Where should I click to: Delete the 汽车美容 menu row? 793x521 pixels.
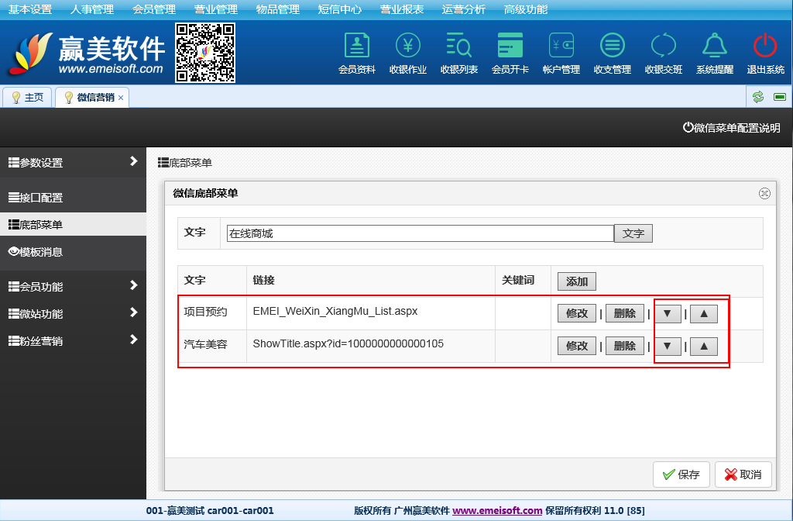[624, 346]
